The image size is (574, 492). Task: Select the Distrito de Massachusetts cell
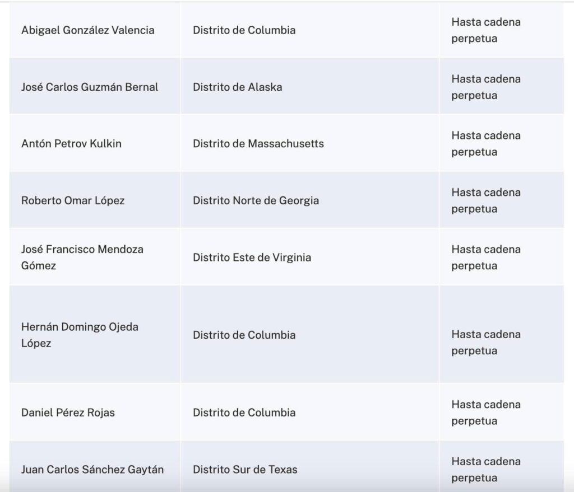(258, 143)
